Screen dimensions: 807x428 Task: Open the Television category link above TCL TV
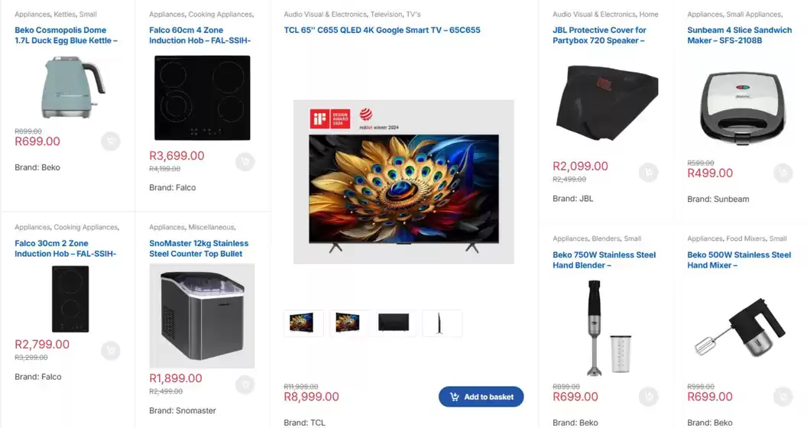pyautogui.click(x=387, y=15)
